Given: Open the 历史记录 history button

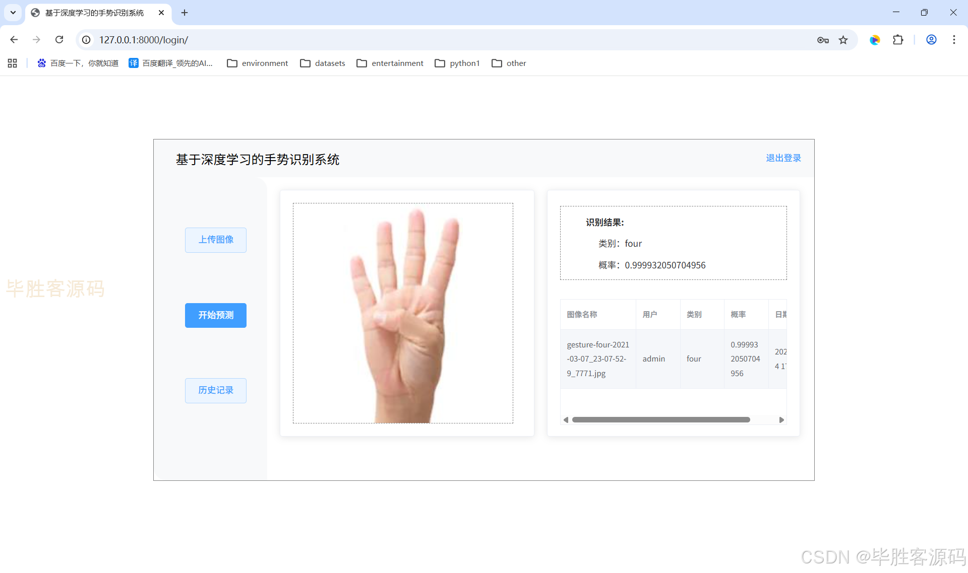Looking at the screenshot, I should (215, 390).
